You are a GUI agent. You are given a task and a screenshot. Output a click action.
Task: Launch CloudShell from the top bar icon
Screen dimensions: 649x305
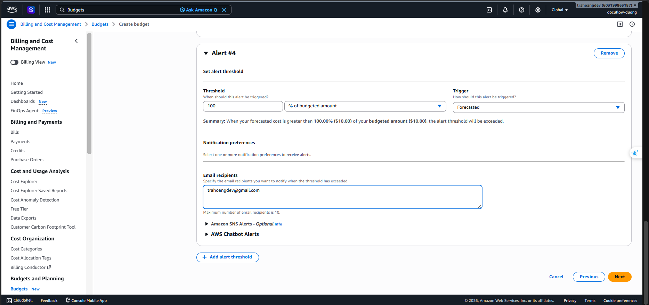coord(489,10)
